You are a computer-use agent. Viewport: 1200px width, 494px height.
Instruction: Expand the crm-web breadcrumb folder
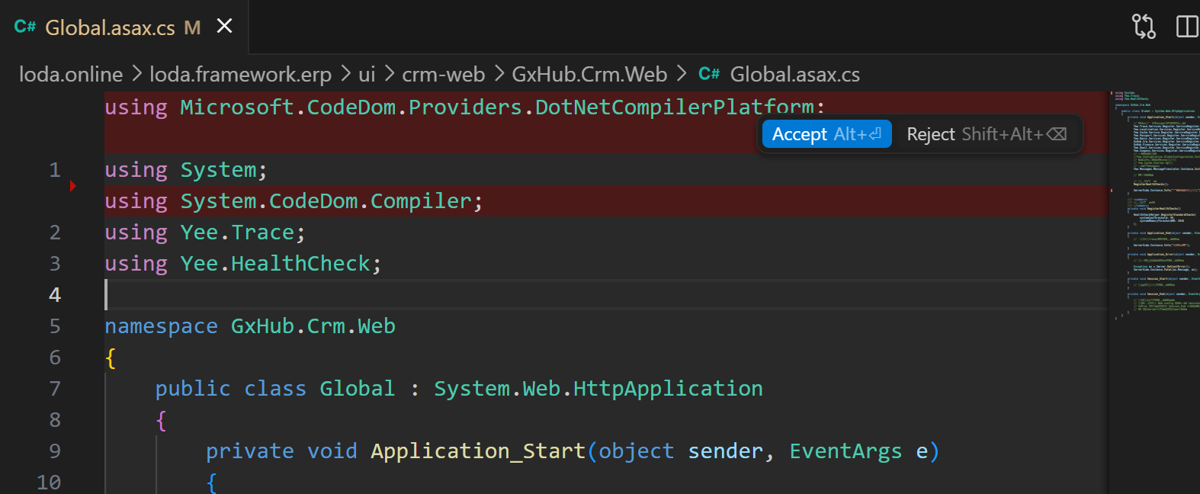(x=443, y=74)
